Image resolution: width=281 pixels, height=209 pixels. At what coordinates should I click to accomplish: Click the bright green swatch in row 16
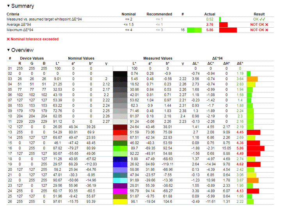click(x=120, y=148)
